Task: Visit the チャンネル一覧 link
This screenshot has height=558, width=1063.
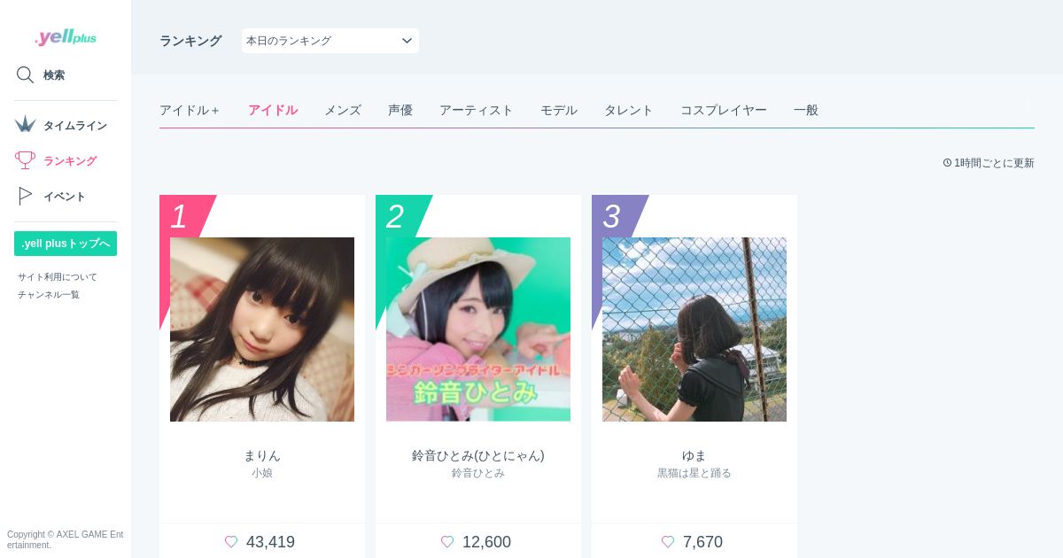Action: pyautogui.click(x=49, y=295)
